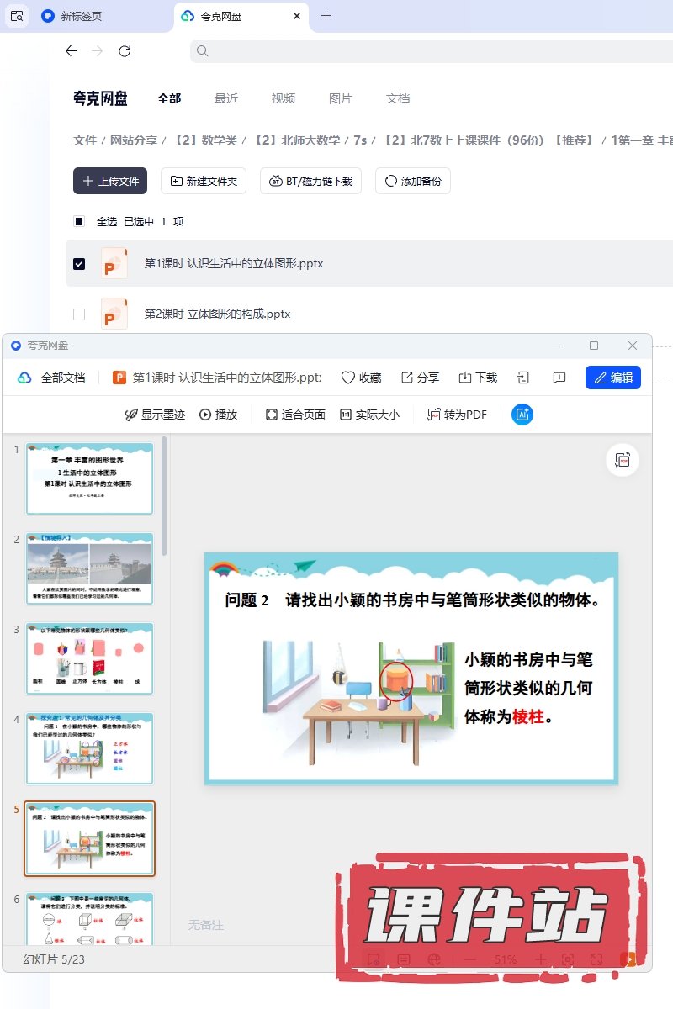Click the floating PDF export icon on slide area

(623, 460)
